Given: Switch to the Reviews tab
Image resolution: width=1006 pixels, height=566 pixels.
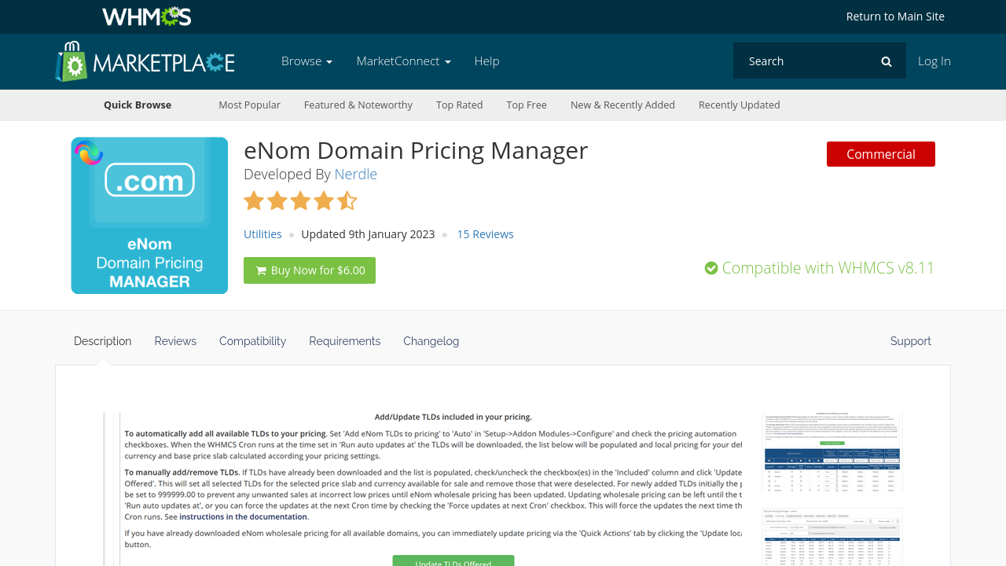Looking at the screenshot, I should [x=175, y=341].
